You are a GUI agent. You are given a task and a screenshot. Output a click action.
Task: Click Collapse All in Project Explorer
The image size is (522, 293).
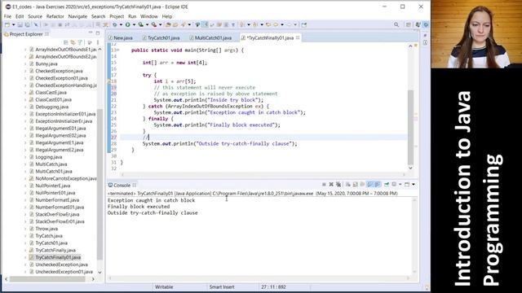click(x=65, y=42)
